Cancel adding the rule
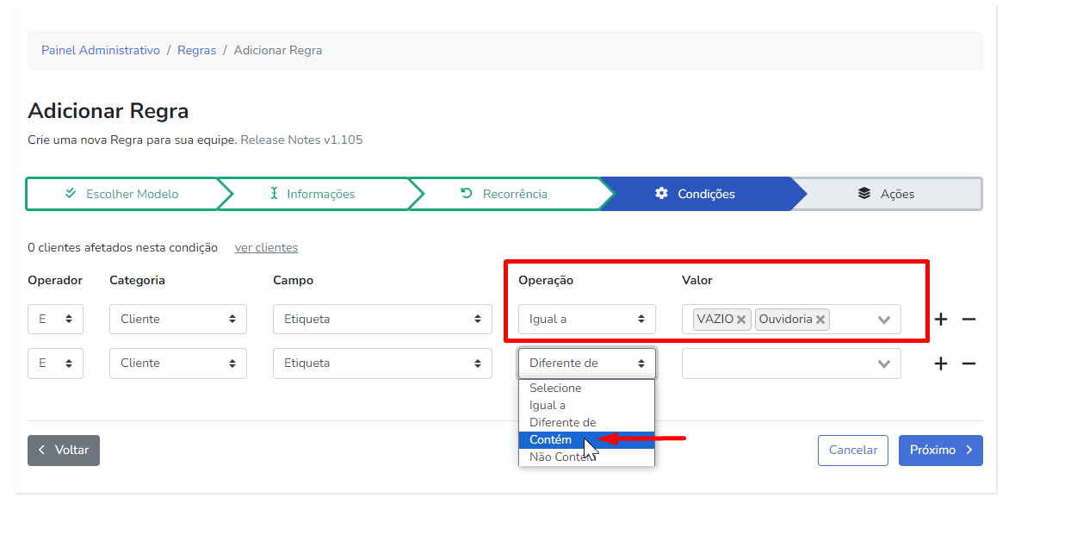Screen dimensions: 1083x547 point(852,450)
